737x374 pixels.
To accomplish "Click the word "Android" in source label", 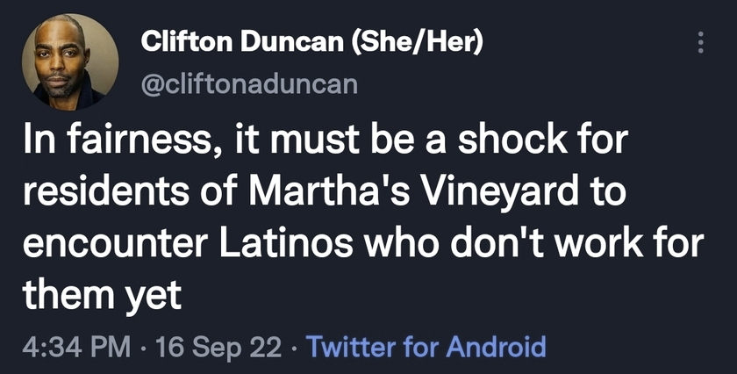I will pyautogui.click(x=496, y=347).
